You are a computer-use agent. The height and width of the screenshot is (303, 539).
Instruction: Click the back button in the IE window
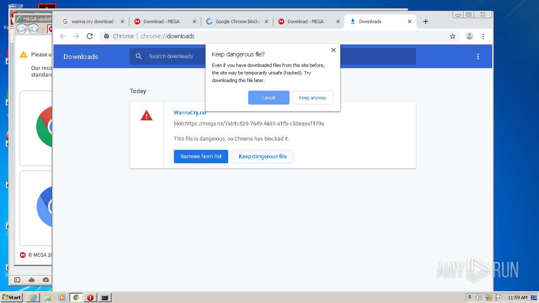click(x=21, y=29)
